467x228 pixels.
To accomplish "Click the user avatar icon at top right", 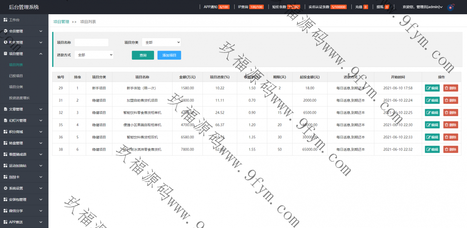I will coord(451,7).
